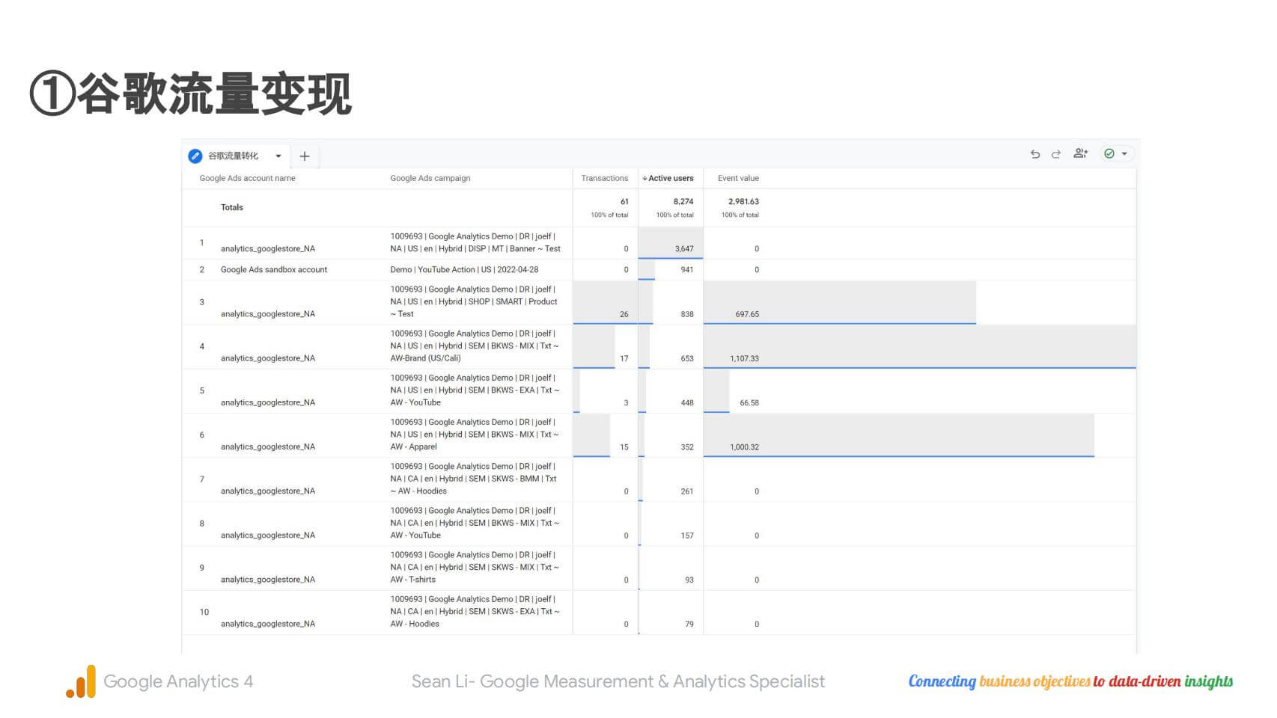Click the undo arrow icon
The height and width of the screenshot is (718, 1277).
click(x=1034, y=154)
